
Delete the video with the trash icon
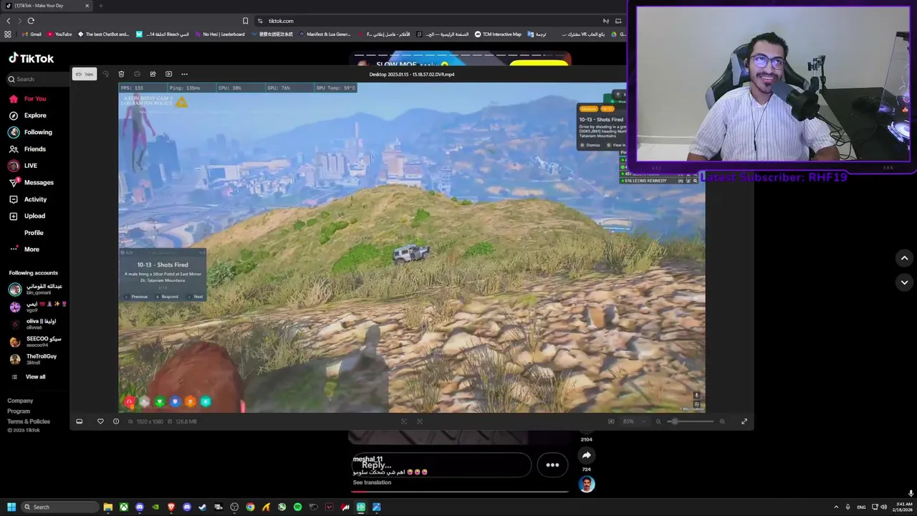tap(121, 74)
